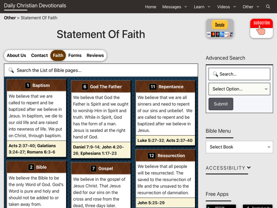Screen dimensions: 277x208
Task: Click the Advanced Search heading
Action: click(x=226, y=58)
